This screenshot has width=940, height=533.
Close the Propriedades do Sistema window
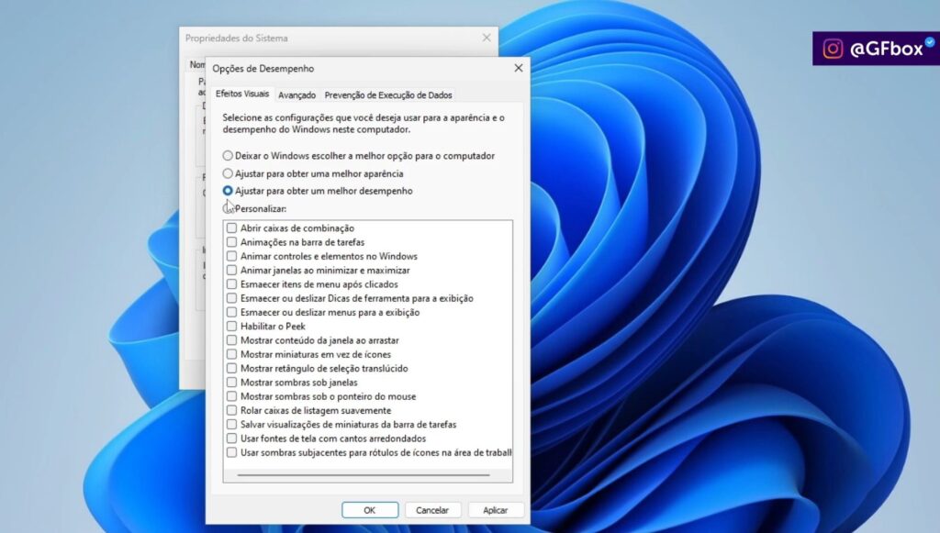coord(487,38)
